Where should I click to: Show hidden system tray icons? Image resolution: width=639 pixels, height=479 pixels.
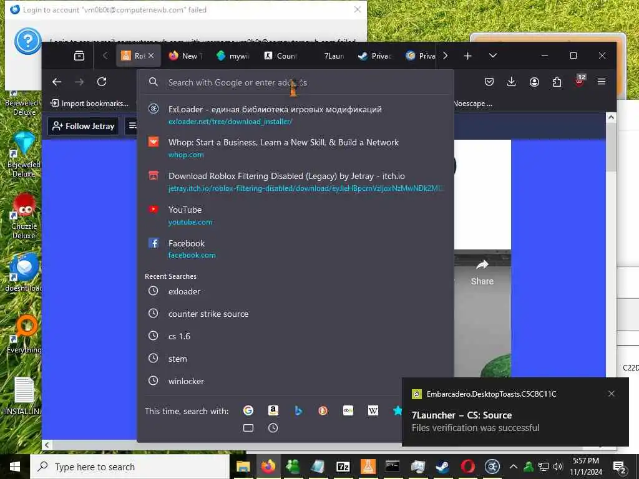(514, 467)
